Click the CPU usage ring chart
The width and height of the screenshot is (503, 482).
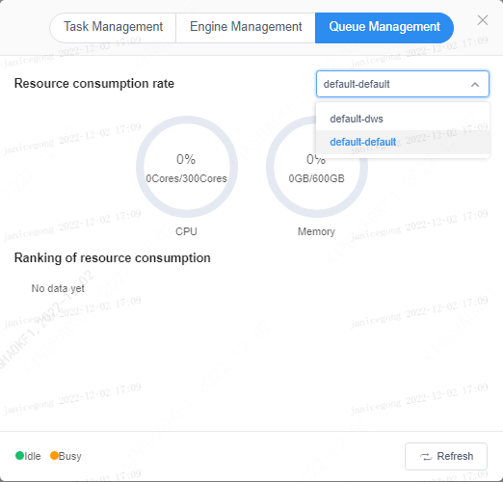pyautogui.click(x=187, y=167)
